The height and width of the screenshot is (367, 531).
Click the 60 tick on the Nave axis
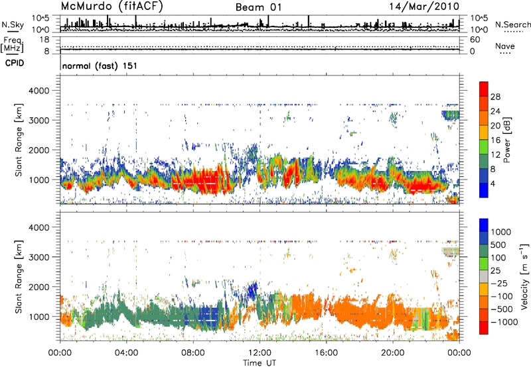coord(475,40)
